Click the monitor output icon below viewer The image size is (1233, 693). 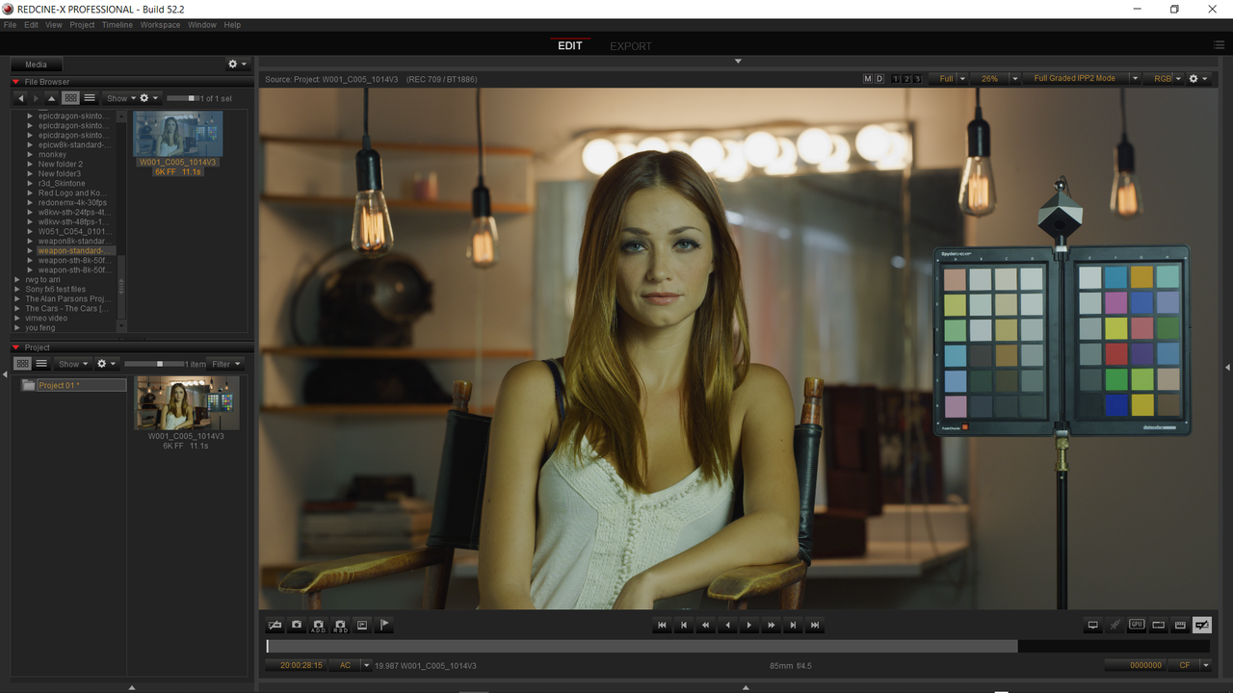tap(1092, 625)
